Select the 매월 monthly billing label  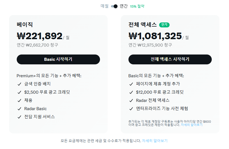click(x=105, y=6)
